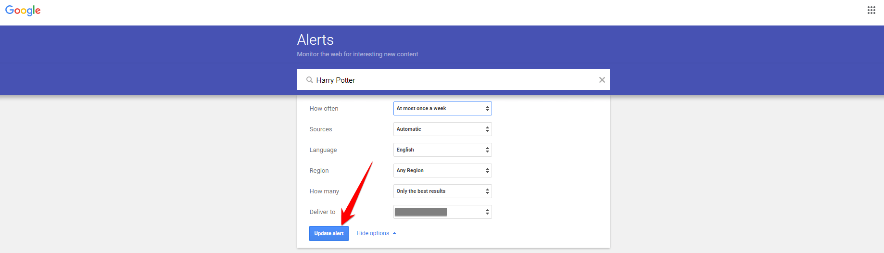Open the How many dropdown

coord(442,191)
